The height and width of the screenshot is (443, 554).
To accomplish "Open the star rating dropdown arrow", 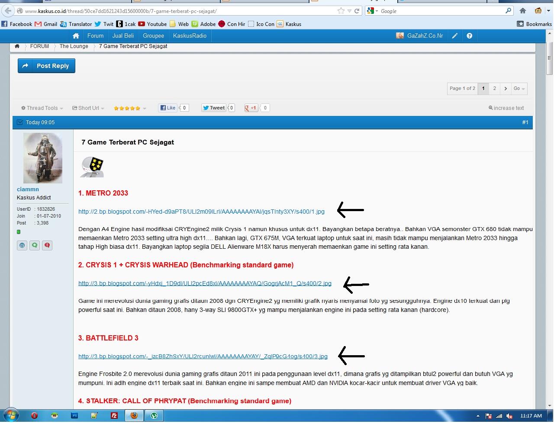I will (144, 108).
